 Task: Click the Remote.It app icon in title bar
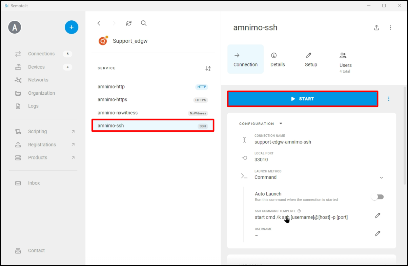pyautogui.click(x=6, y=5)
